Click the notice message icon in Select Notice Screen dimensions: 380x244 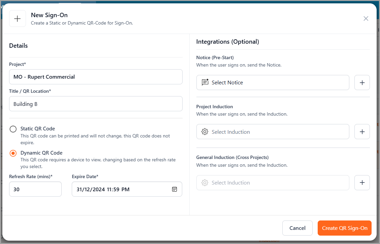point(205,82)
